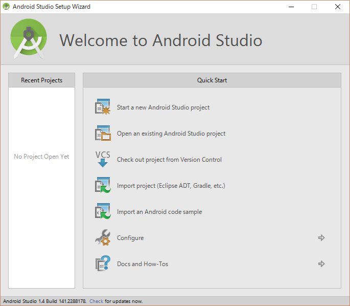The image size is (350, 306).
Task: Expand the Configure submenu arrow
Action: coord(321,237)
